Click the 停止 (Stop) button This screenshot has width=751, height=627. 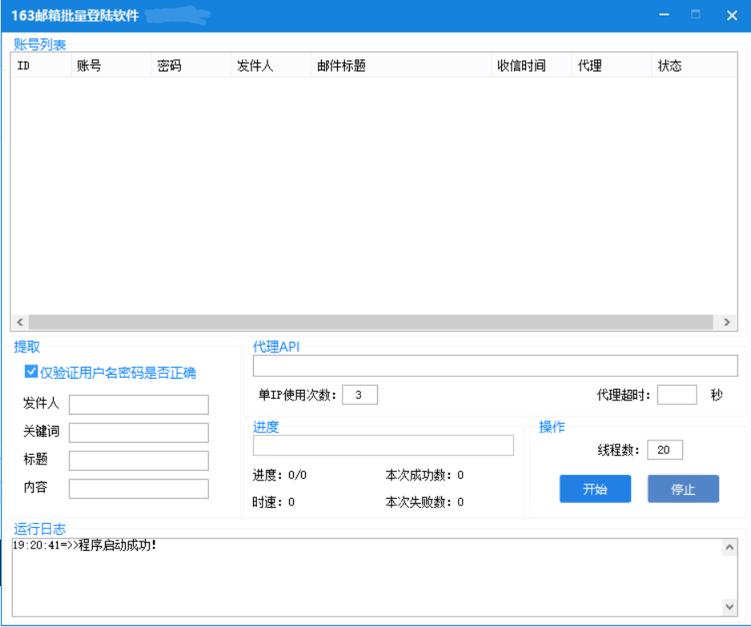point(683,489)
